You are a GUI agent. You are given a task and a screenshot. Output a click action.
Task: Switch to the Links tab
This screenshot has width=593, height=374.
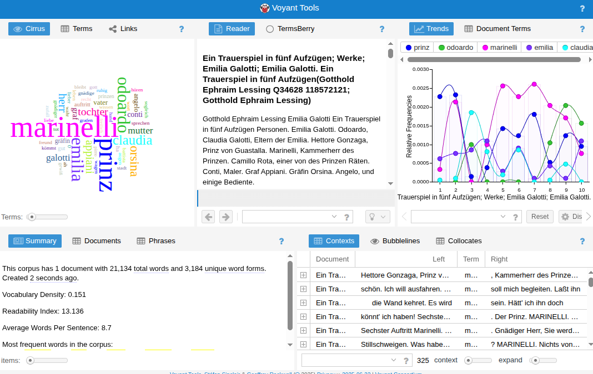point(123,29)
